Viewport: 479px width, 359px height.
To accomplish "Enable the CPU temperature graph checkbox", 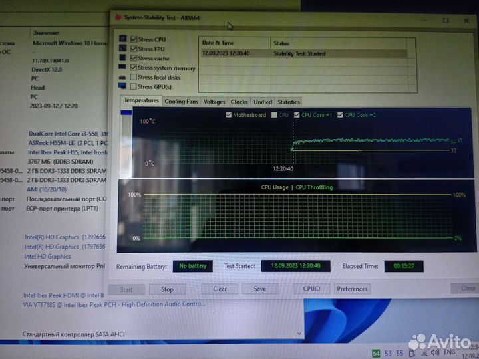I will tap(274, 115).
